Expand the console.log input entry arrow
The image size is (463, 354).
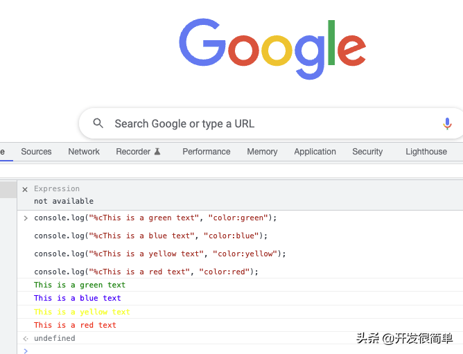pos(26,218)
